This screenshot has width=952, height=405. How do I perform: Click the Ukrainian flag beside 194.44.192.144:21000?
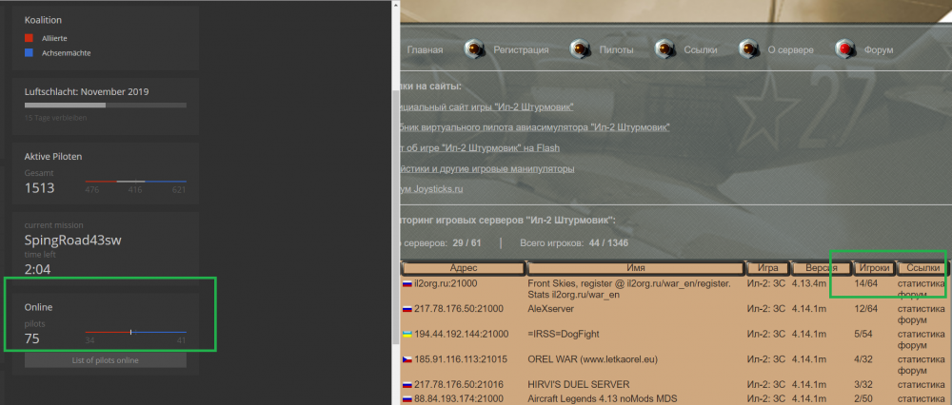click(407, 334)
